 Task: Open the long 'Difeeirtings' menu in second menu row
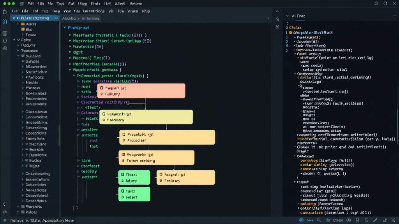coord(94,11)
